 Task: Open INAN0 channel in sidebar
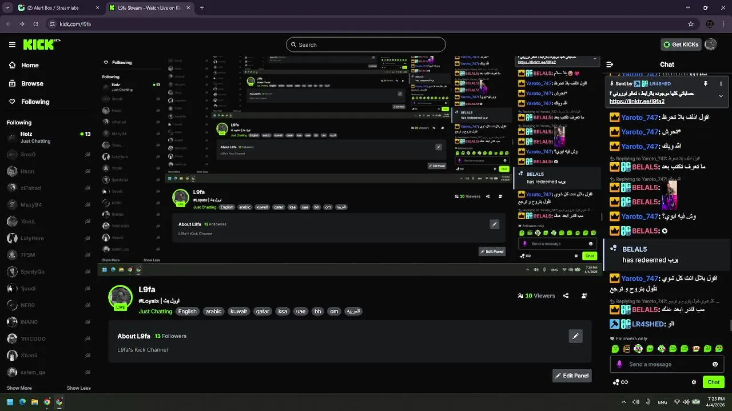point(48,322)
